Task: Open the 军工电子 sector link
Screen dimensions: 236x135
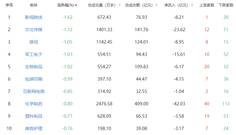Action: [34, 54]
